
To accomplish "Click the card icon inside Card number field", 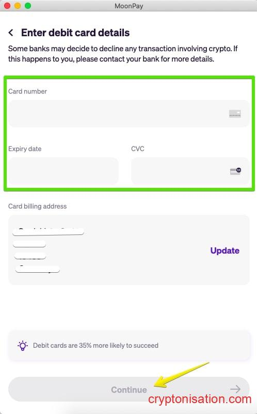I will click(x=235, y=114).
